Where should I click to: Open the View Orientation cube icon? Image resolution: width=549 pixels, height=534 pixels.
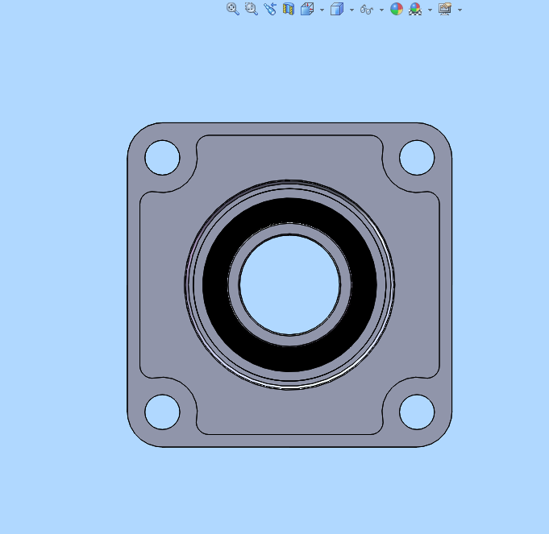(307, 9)
